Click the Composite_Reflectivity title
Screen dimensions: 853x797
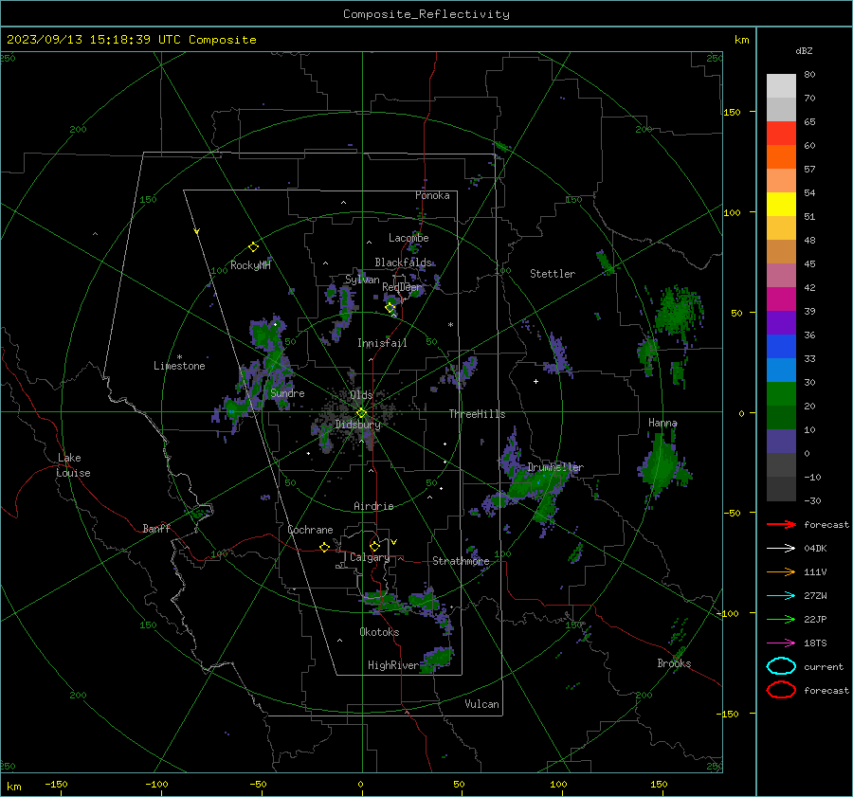tap(426, 14)
